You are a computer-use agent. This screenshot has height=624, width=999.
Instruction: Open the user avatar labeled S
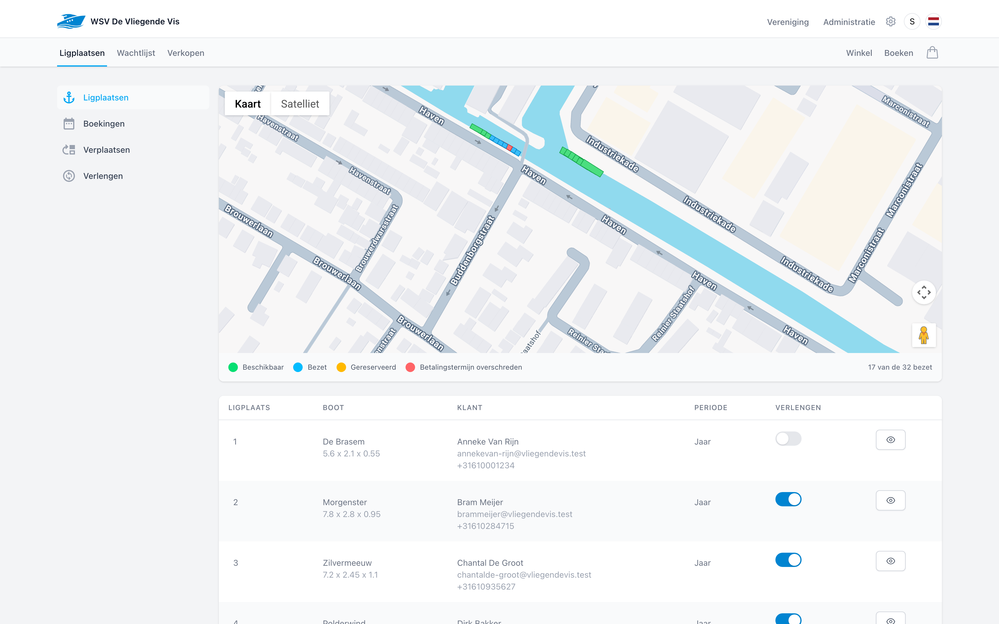(912, 21)
